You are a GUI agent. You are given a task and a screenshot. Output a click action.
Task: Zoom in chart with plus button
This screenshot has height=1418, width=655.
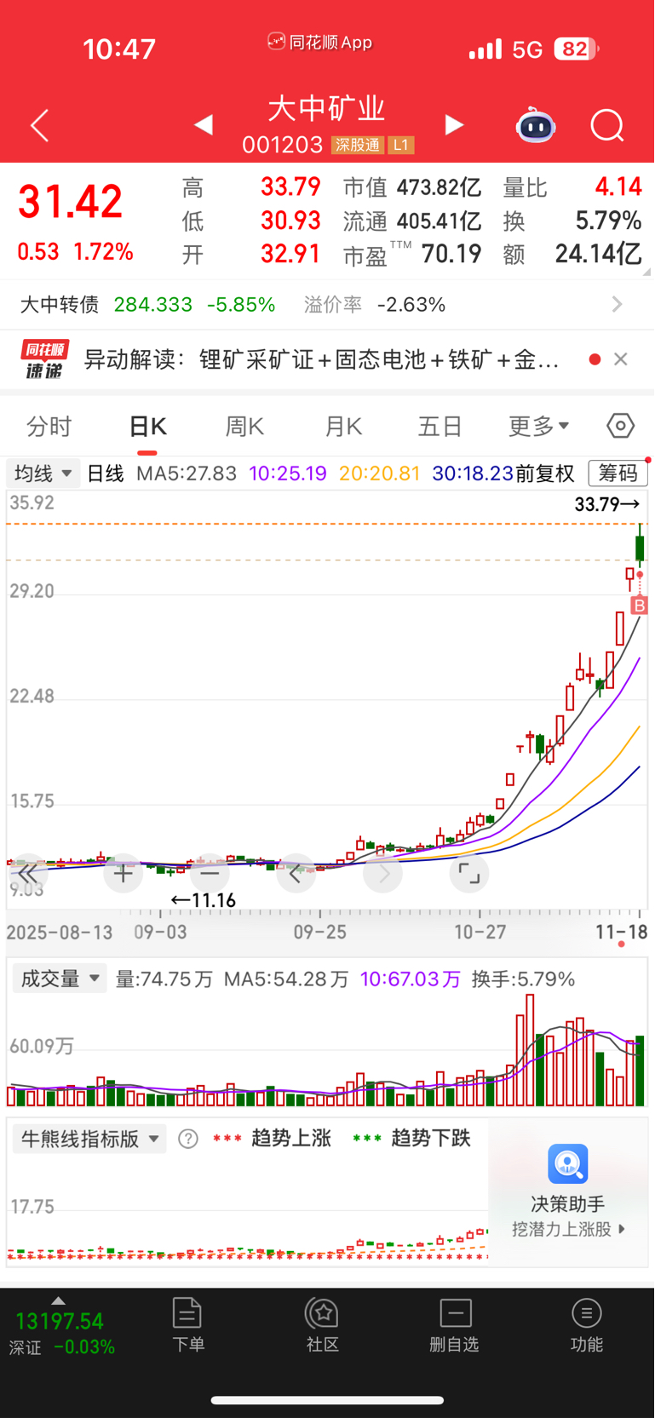point(124,873)
